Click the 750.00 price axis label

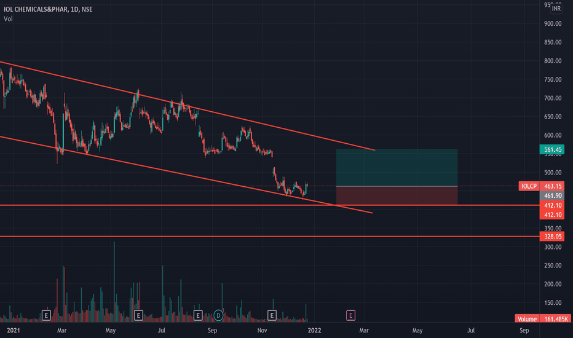pos(553,80)
